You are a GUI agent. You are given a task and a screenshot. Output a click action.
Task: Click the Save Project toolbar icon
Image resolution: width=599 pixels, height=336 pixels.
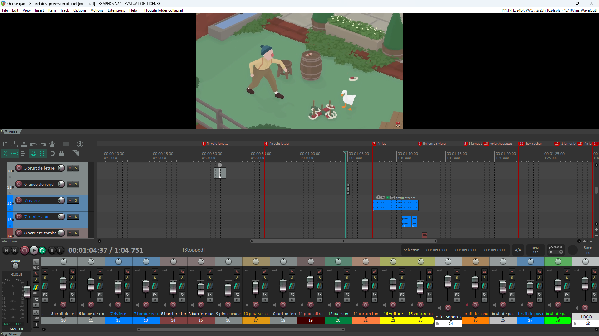[24, 144]
